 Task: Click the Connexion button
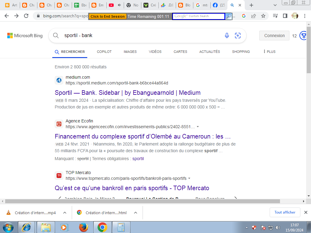274,36
